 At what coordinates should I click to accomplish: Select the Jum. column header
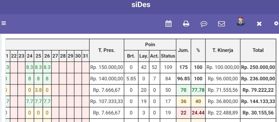tap(184, 50)
